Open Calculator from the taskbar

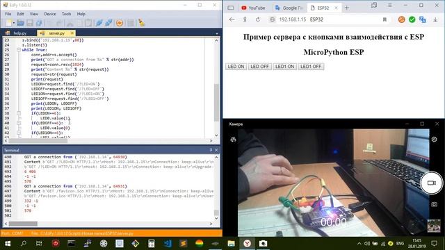click(x=152, y=244)
